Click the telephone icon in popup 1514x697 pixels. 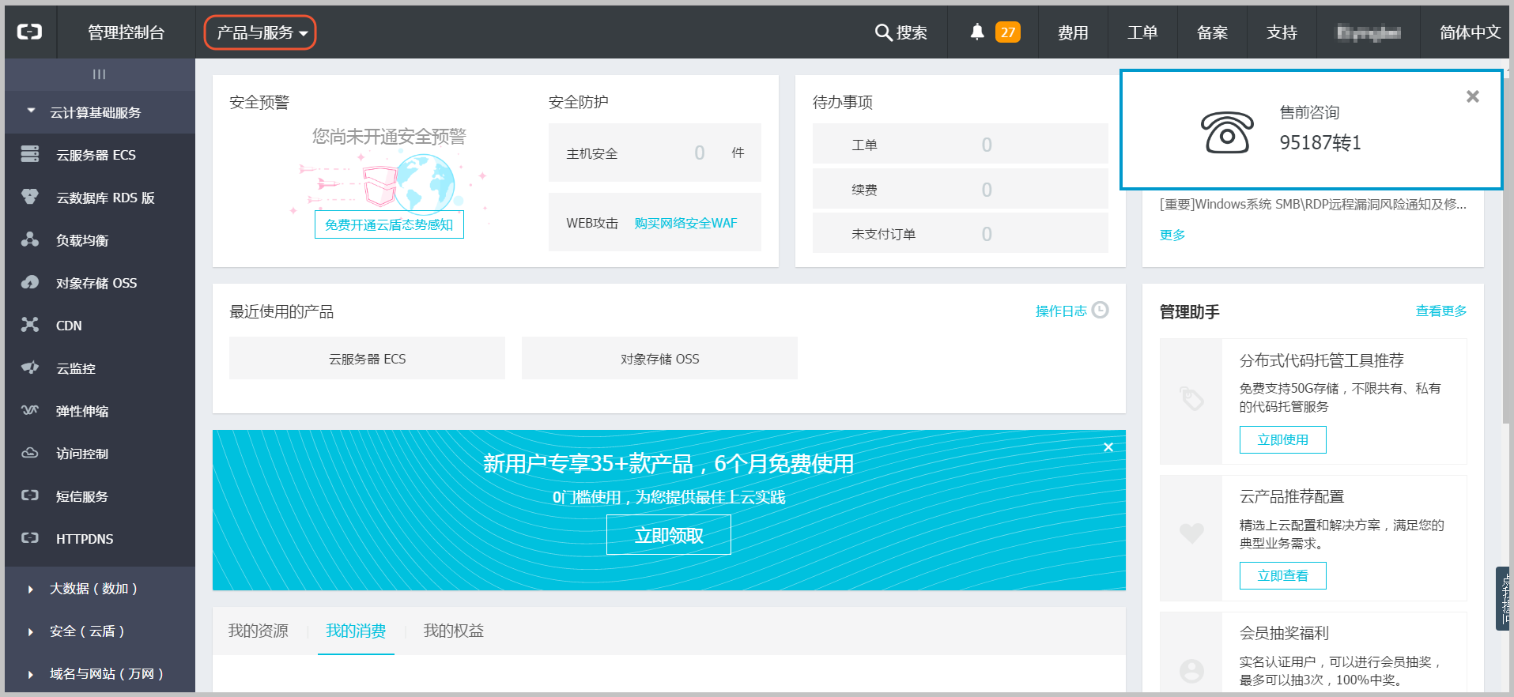1227,132
